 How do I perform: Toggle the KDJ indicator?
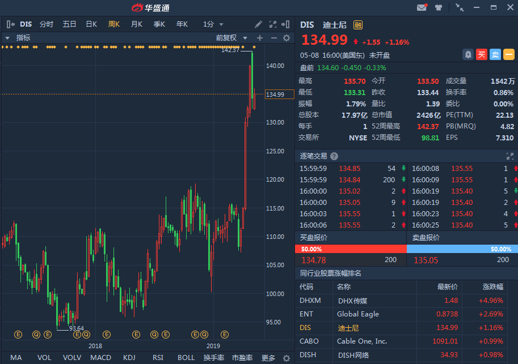(x=129, y=358)
